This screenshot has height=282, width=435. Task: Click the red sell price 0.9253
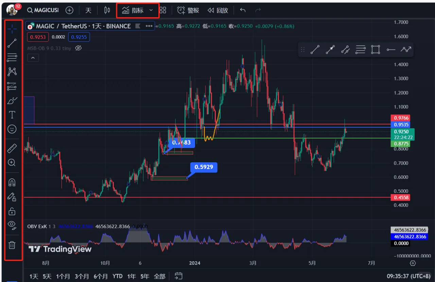point(38,37)
